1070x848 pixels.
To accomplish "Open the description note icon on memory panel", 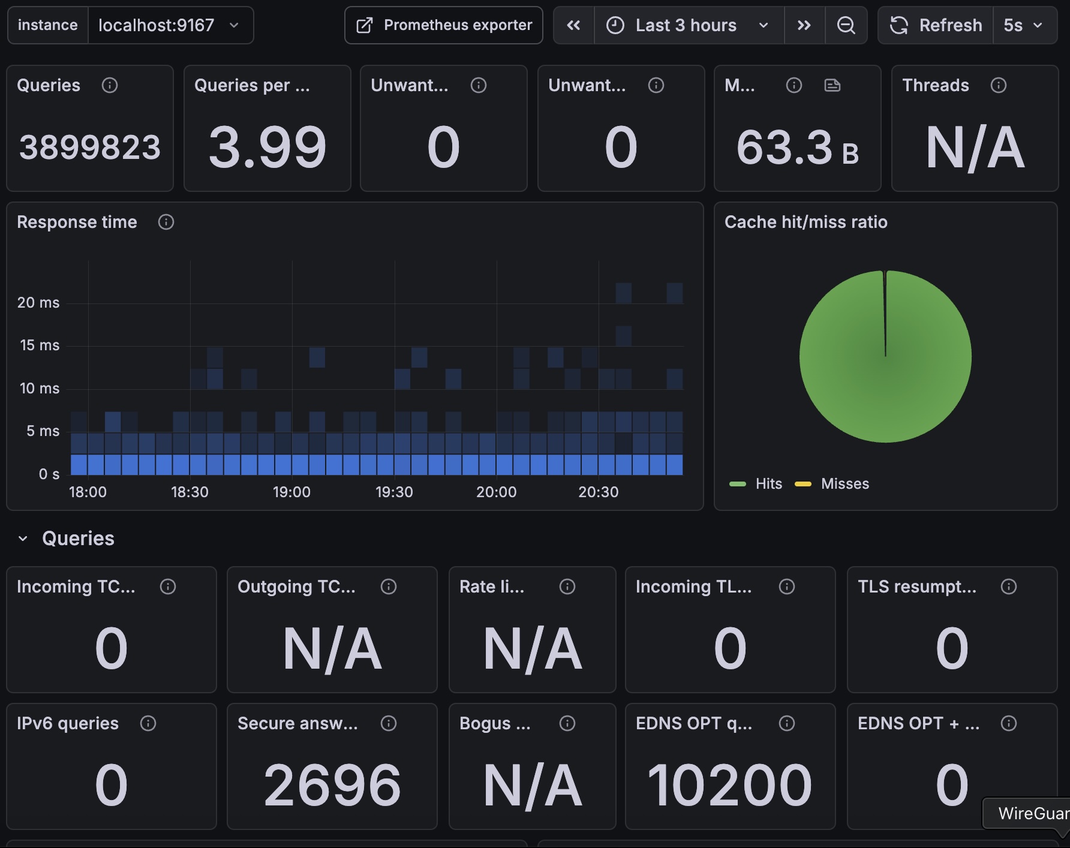I will [x=832, y=85].
